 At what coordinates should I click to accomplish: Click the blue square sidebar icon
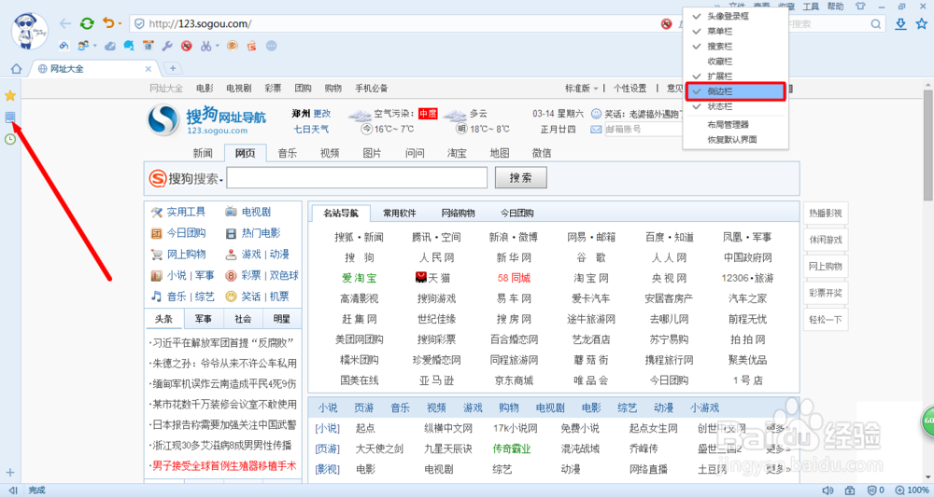click(x=9, y=117)
